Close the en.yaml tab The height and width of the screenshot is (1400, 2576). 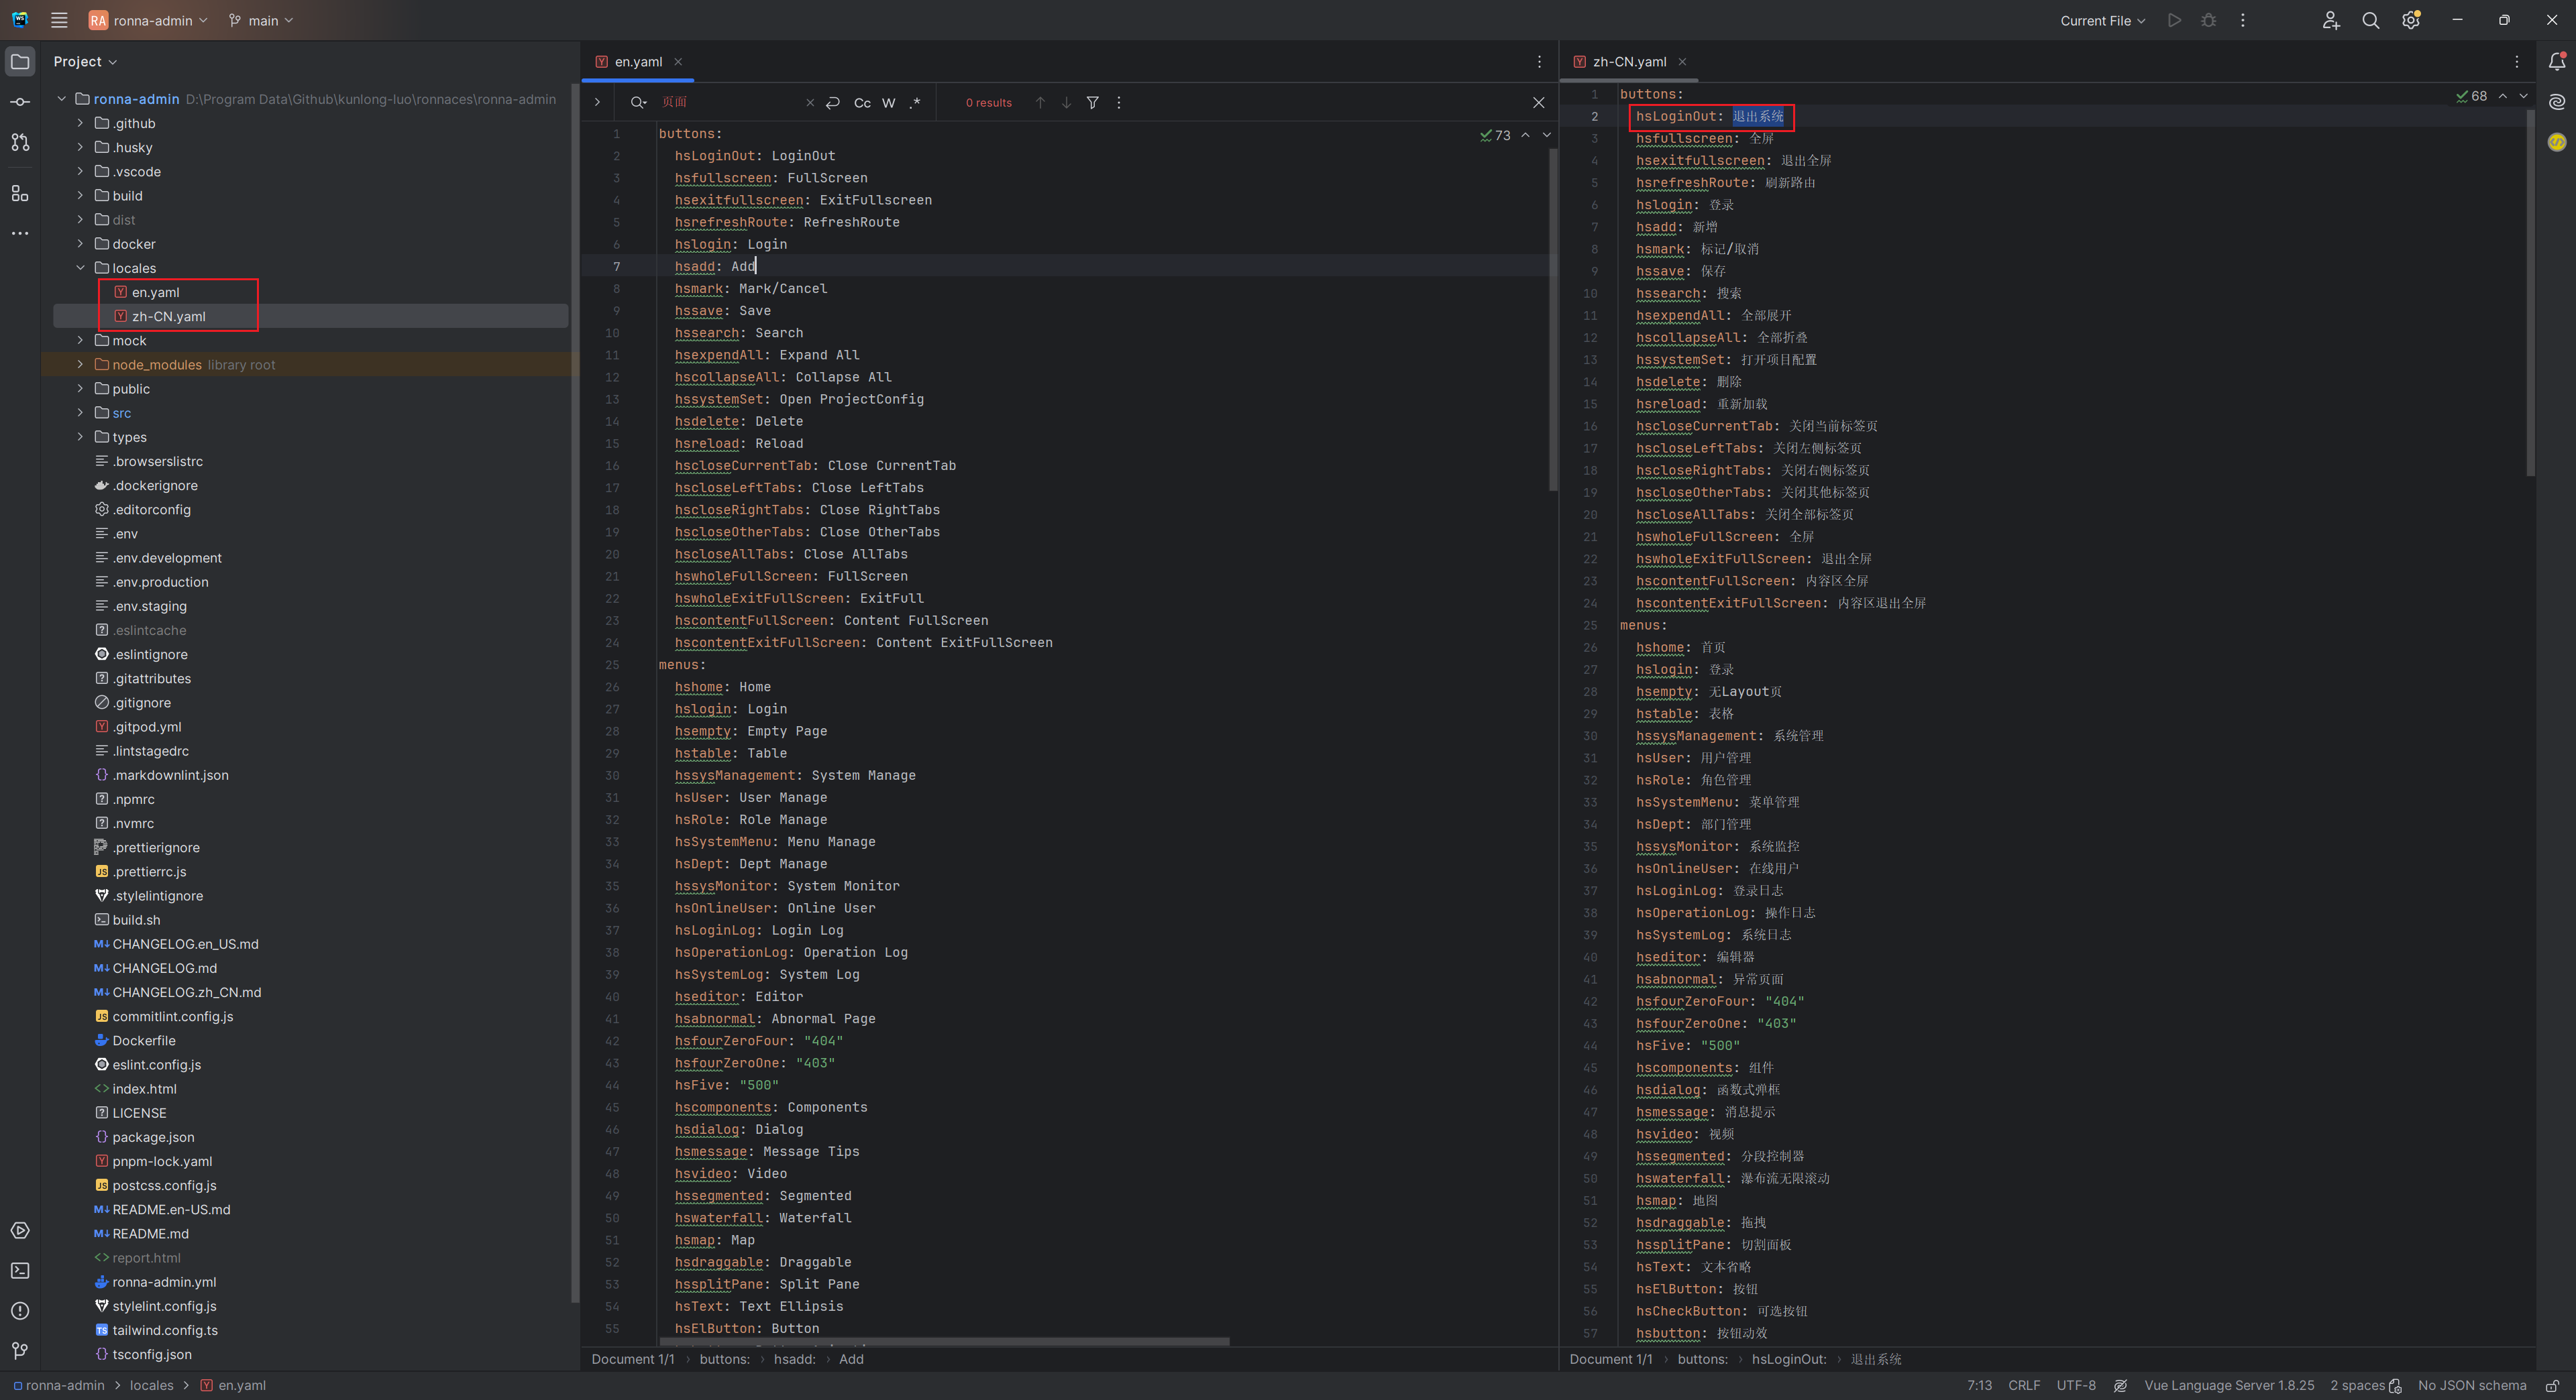pos(678,61)
